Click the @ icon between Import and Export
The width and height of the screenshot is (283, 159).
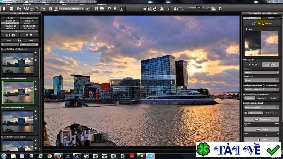tap(20, 40)
